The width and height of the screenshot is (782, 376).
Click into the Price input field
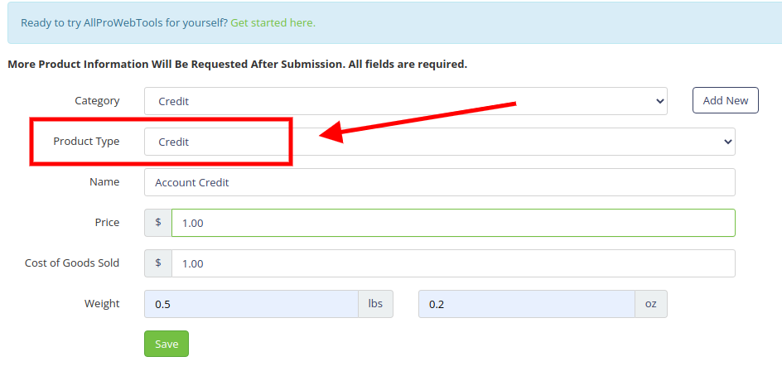pos(453,223)
